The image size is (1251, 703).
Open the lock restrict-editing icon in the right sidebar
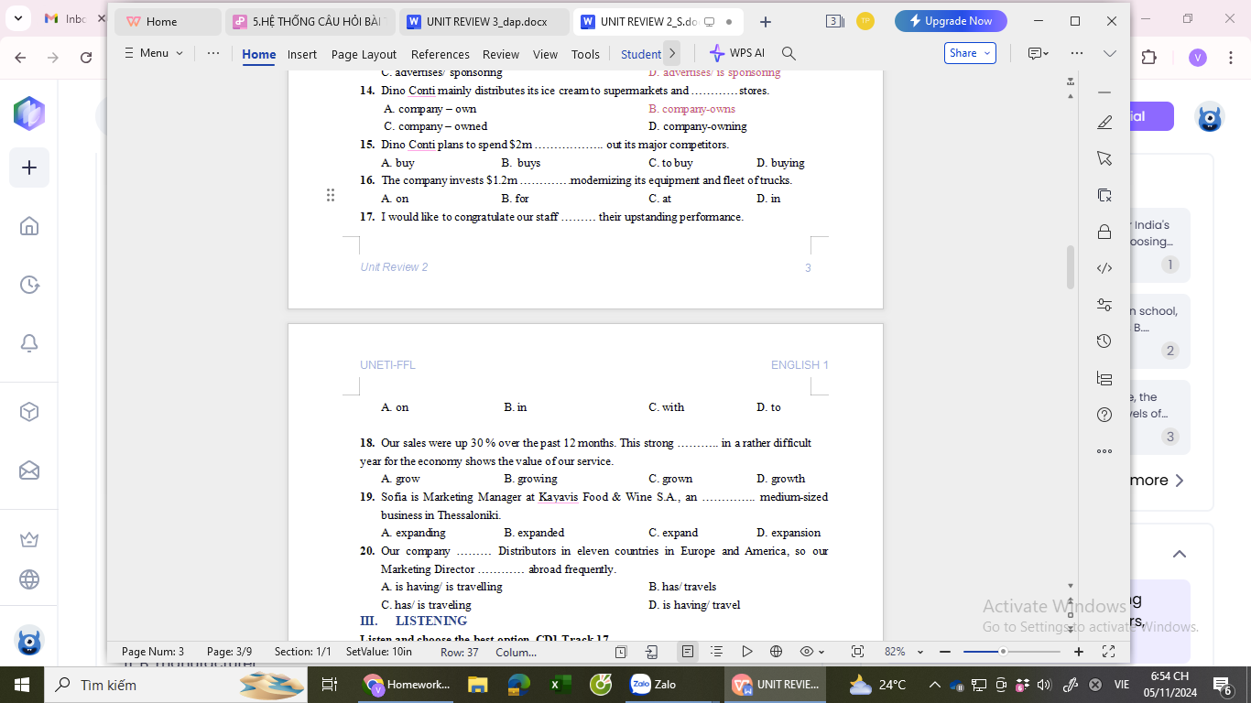click(1104, 232)
